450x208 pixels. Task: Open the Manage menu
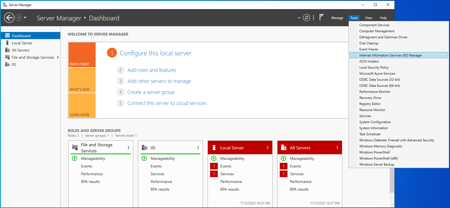[x=337, y=18]
